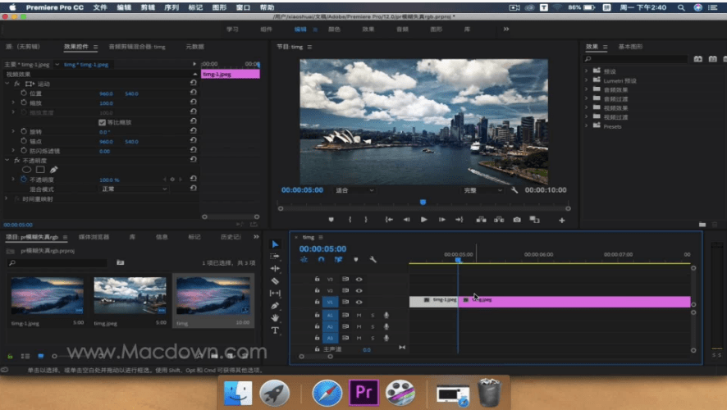Choose the Pen tool in the tools panel
This screenshot has width=727, height=410.
(275, 305)
